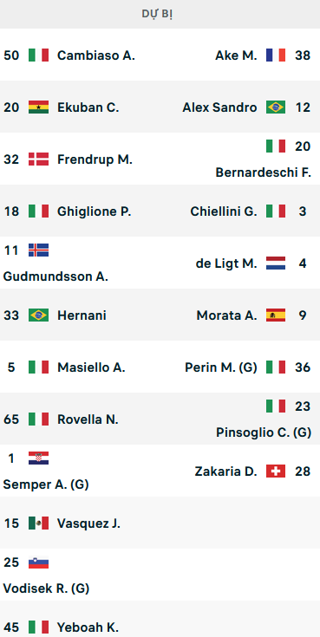The width and height of the screenshot is (320, 637).
Task: Click the Iceland flag above Gudmundsson A.
Action: click(x=39, y=250)
